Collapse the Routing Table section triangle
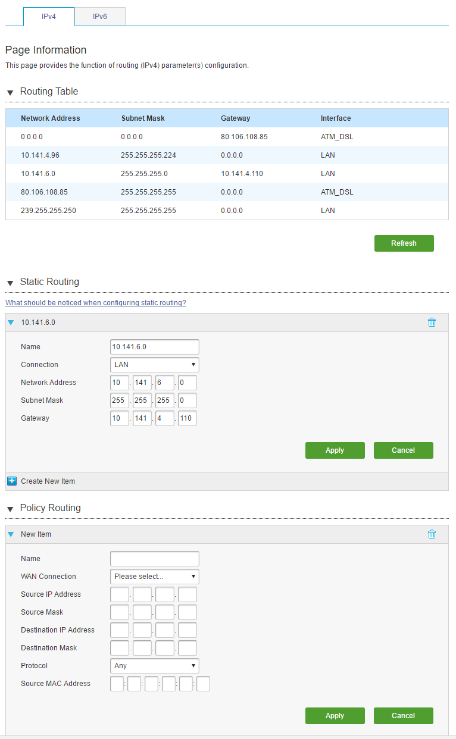 pos(10,93)
